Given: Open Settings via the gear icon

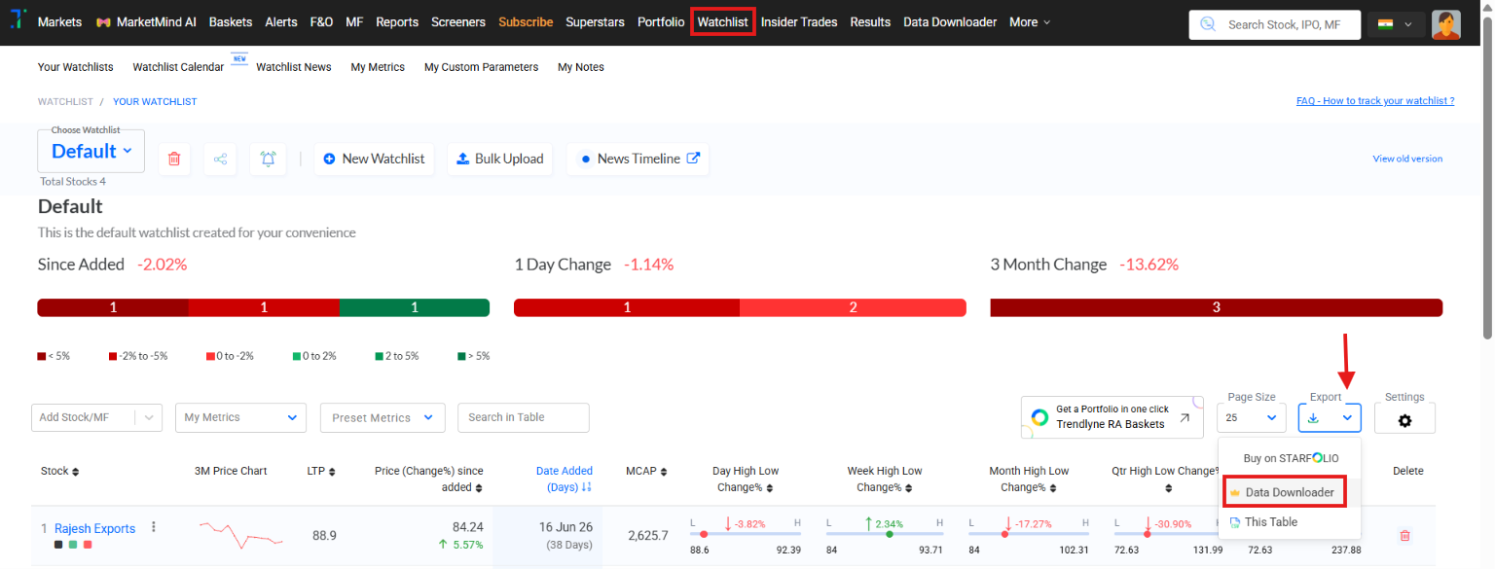Looking at the screenshot, I should [x=1404, y=421].
